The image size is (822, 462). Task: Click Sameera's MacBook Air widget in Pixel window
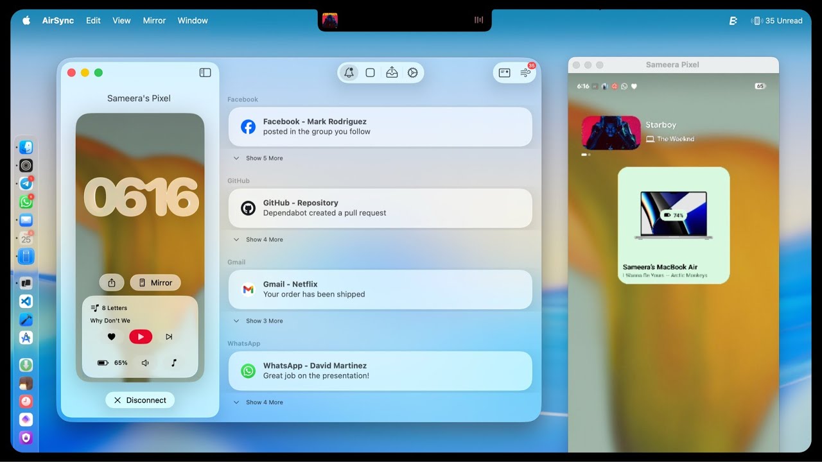click(x=674, y=225)
